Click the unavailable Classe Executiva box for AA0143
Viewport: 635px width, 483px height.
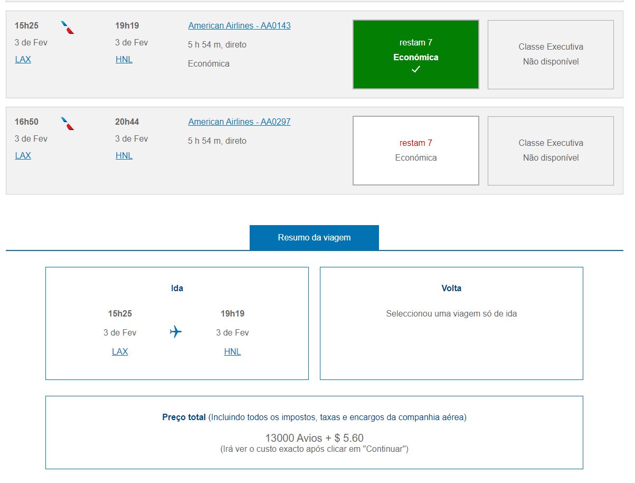click(x=551, y=54)
